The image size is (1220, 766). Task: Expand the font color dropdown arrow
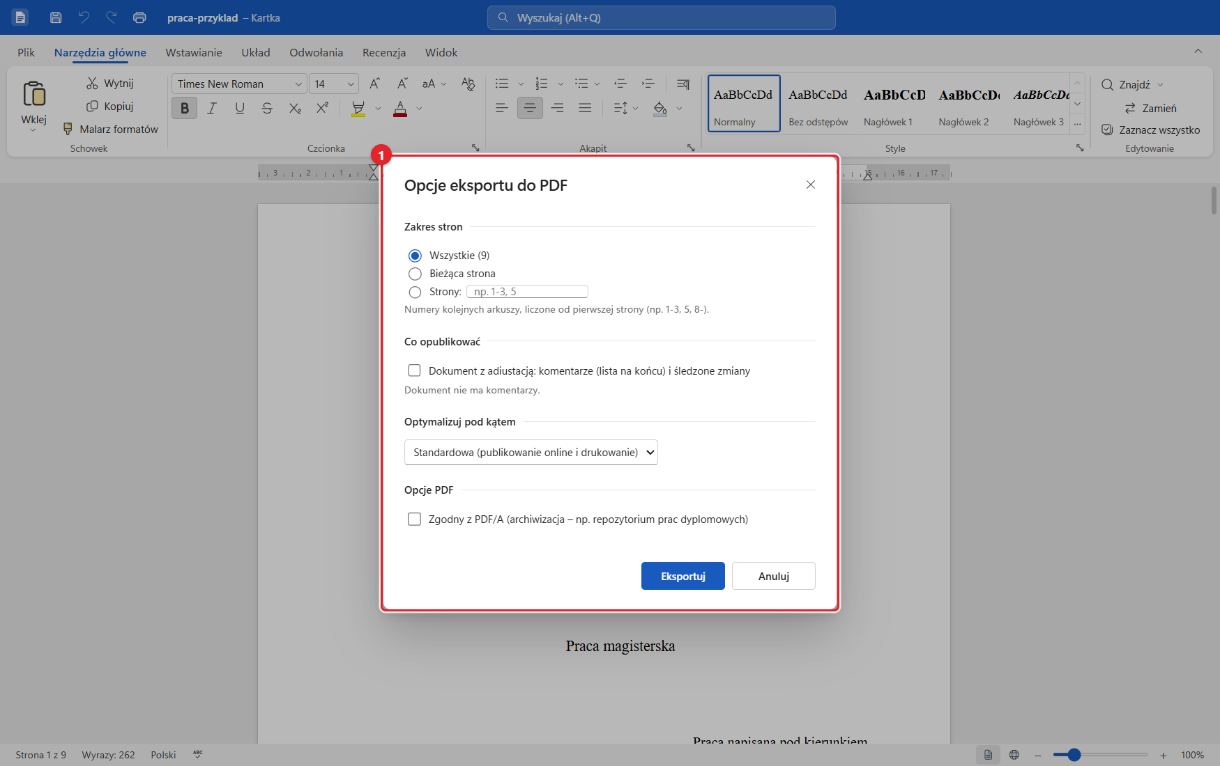pyautogui.click(x=419, y=108)
